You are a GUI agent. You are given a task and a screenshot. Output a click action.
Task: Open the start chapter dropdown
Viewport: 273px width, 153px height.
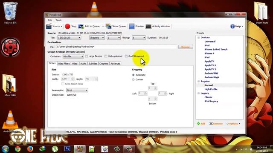(x=114, y=38)
